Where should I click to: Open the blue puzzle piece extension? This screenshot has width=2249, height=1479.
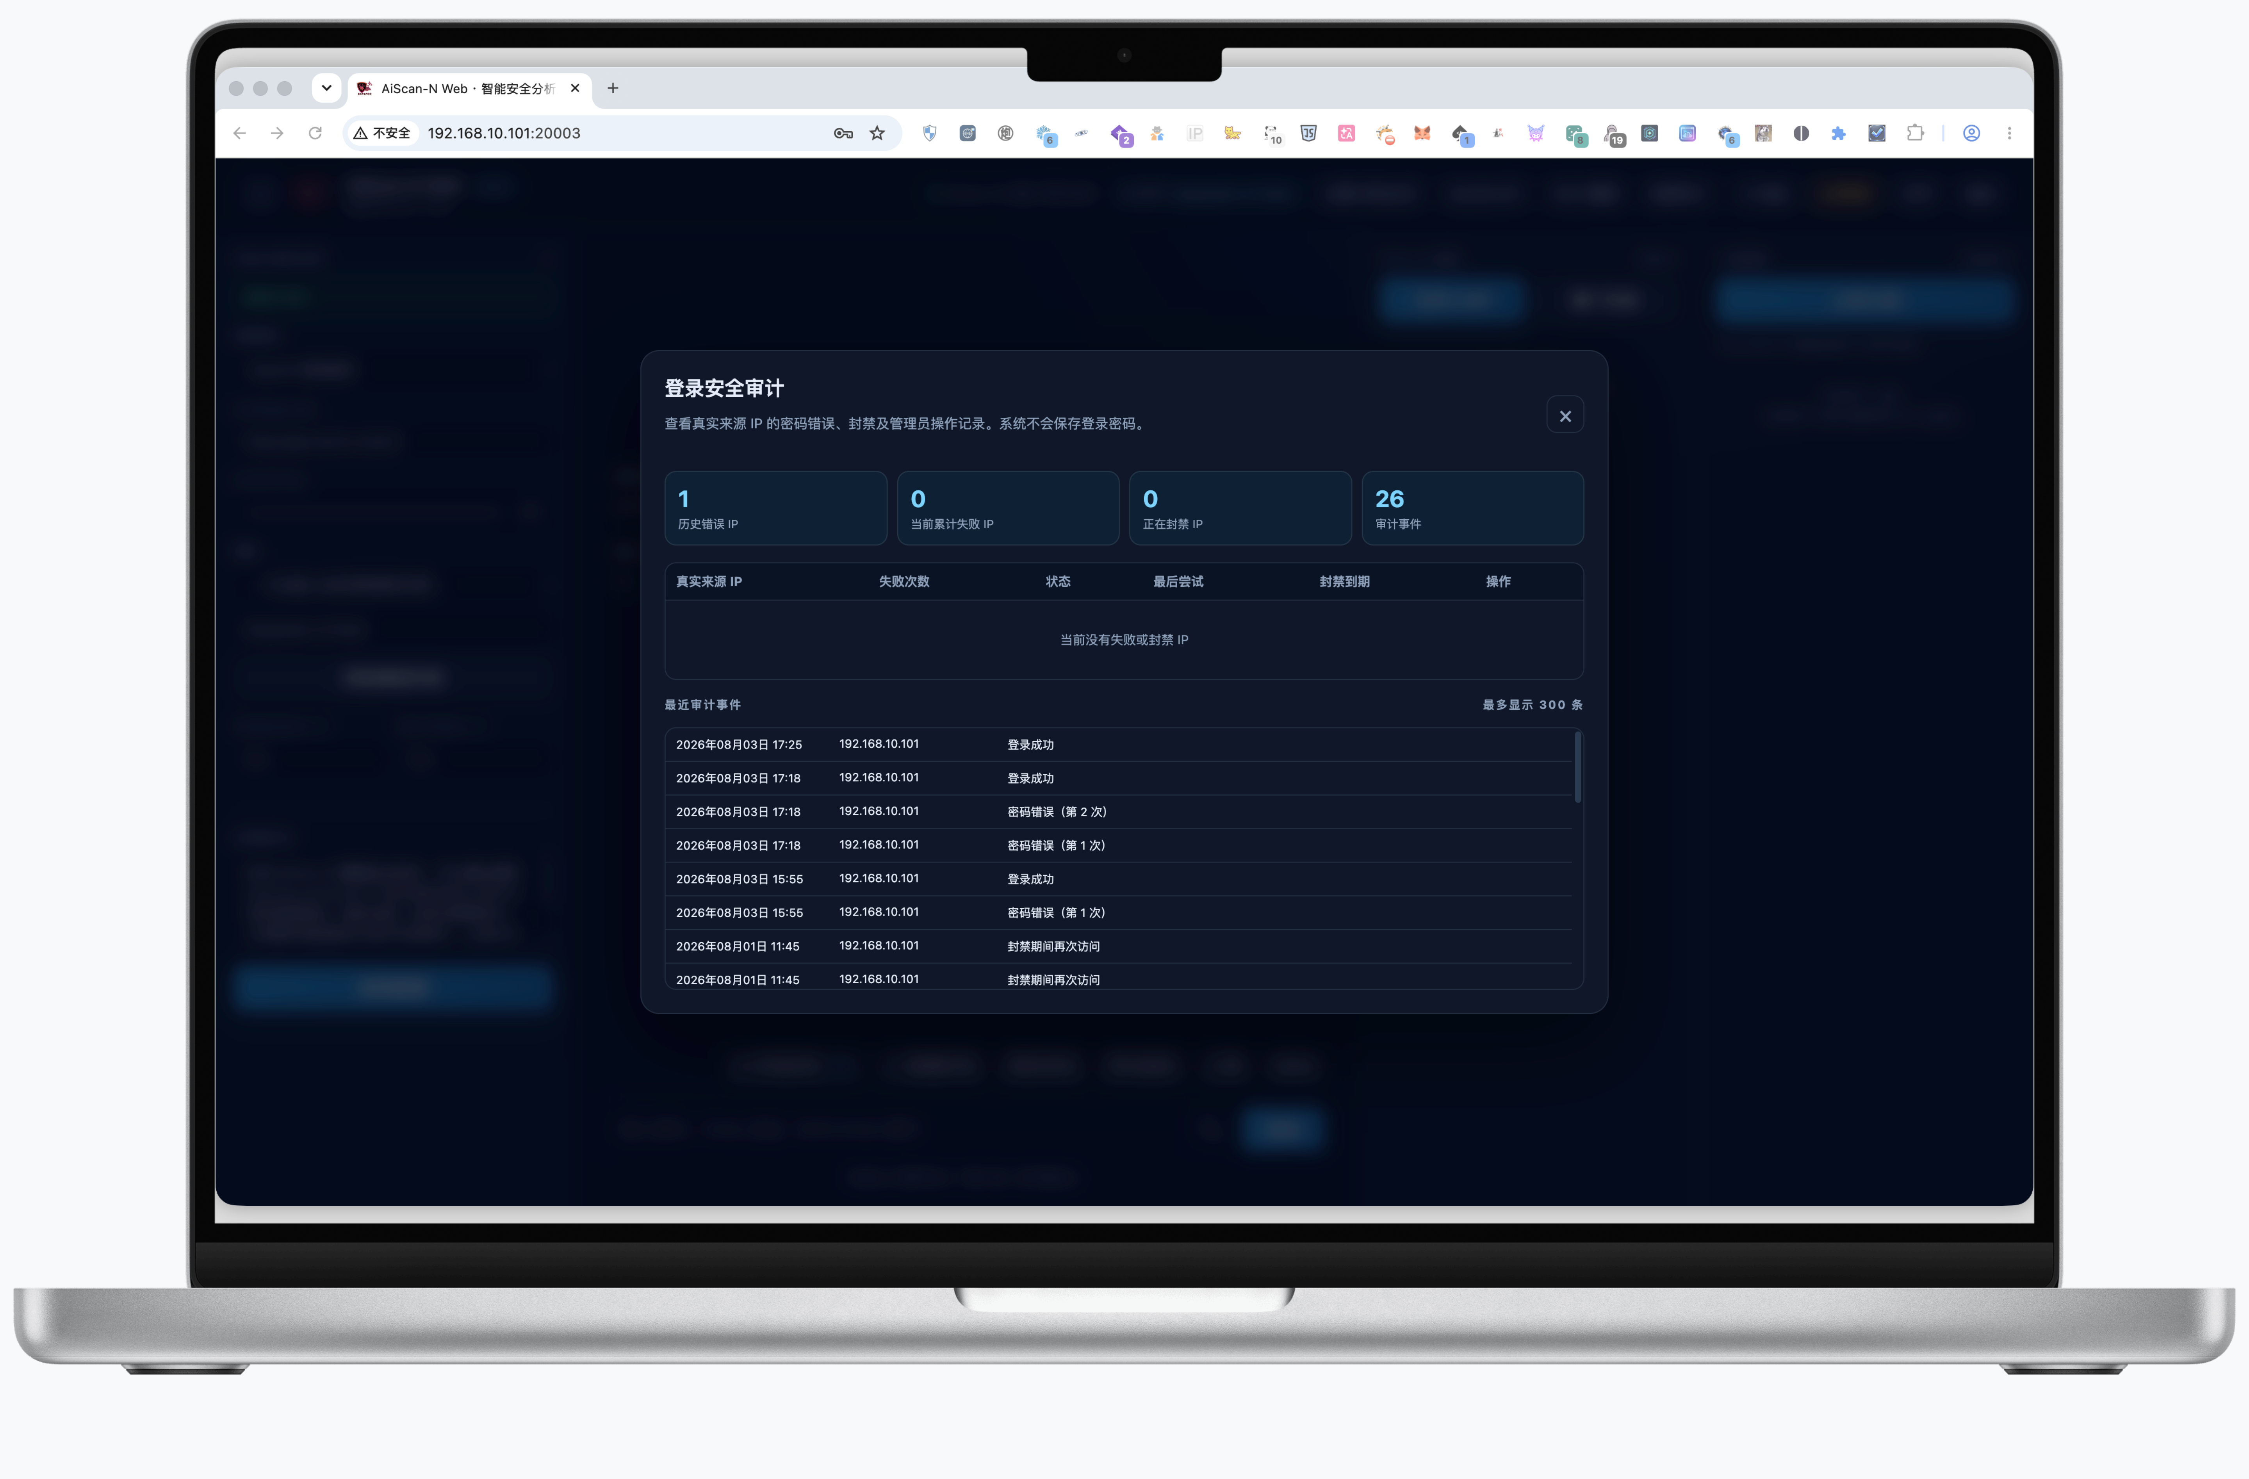point(1839,133)
